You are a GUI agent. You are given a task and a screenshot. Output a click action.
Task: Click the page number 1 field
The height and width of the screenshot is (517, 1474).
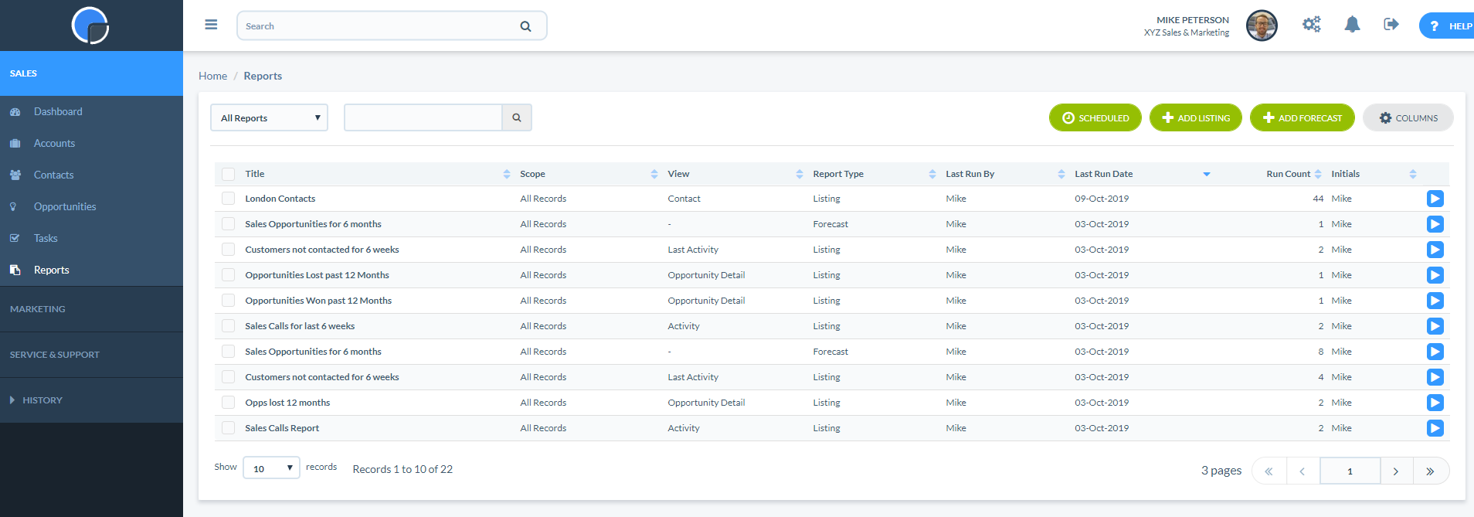1350,471
